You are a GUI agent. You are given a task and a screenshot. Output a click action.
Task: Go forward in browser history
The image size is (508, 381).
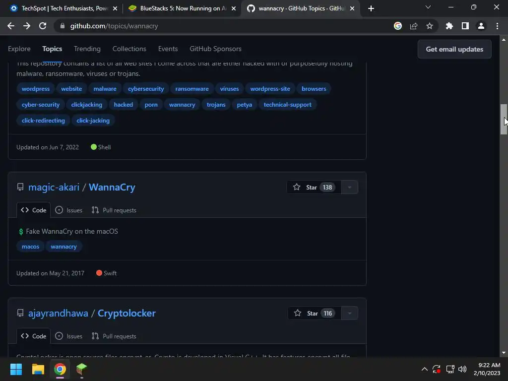(27, 26)
